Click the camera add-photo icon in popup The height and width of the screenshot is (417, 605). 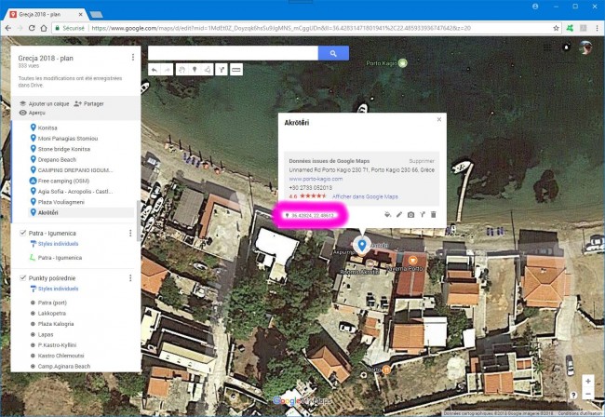(x=410, y=215)
